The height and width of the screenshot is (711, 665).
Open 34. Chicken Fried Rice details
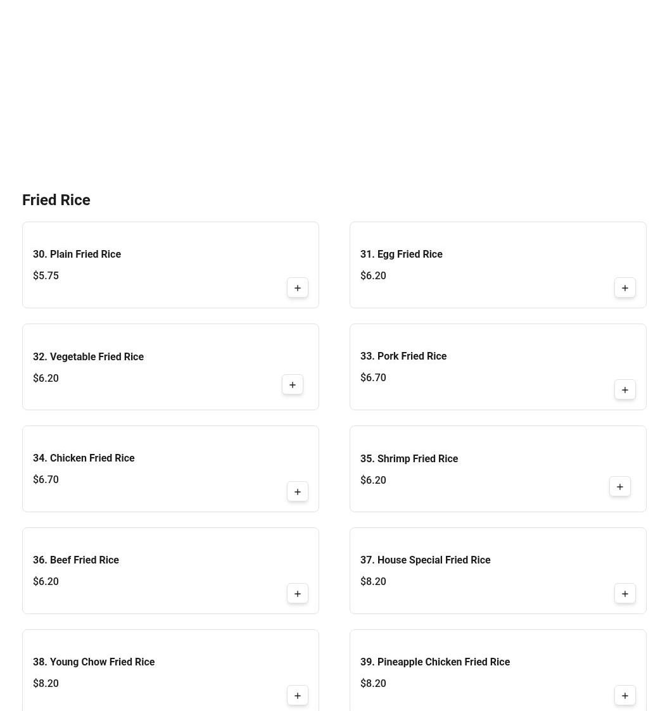[x=84, y=458]
